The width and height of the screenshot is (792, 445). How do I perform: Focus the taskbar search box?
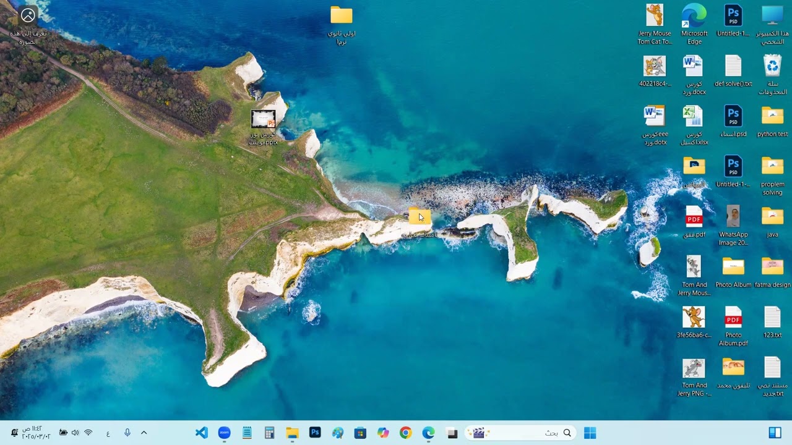[x=521, y=433]
